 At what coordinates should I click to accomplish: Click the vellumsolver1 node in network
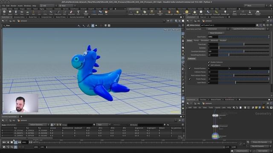(215, 136)
